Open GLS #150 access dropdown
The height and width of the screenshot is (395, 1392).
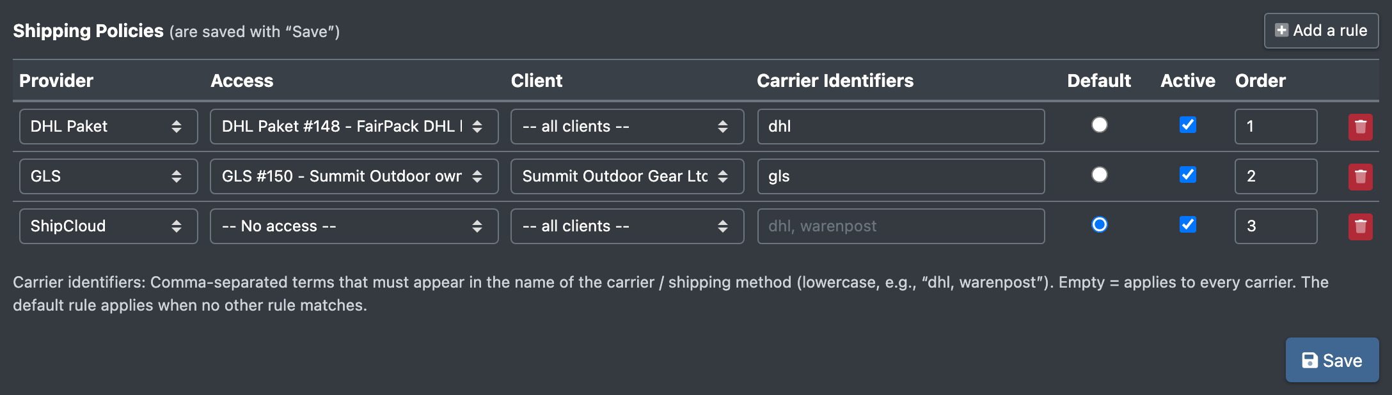point(354,176)
